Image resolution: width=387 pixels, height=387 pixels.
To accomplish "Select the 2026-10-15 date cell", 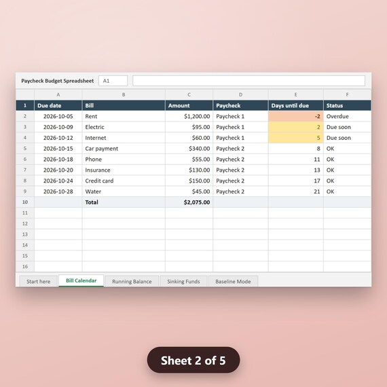I will point(58,148).
